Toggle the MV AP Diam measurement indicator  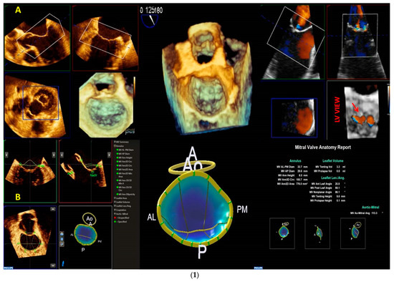(117, 154)
